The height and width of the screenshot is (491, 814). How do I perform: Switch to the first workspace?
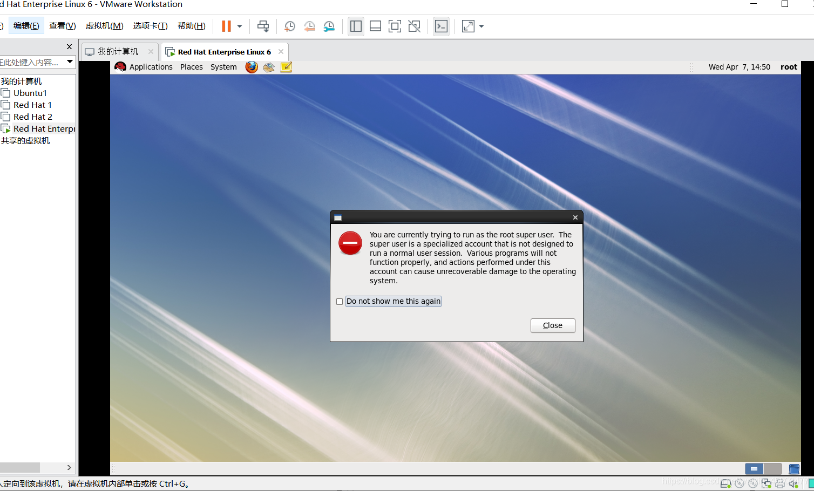(x=754, y=469)
